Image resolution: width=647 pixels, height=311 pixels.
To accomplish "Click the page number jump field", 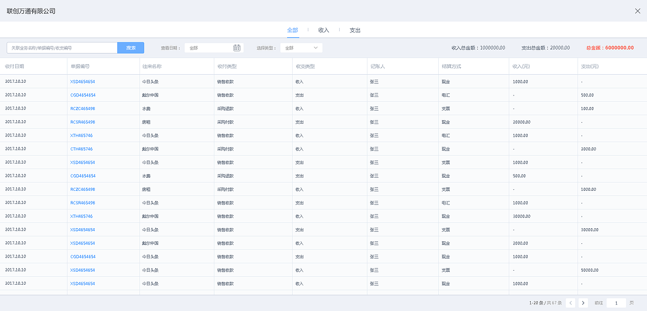I will pyautogui.click(x=616, y=303).
